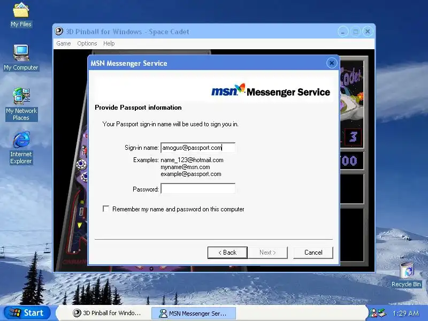This screenshot has height=321, width=428.
Task: Click the messenger tray icon in the system tray
Action: [373, 313]
